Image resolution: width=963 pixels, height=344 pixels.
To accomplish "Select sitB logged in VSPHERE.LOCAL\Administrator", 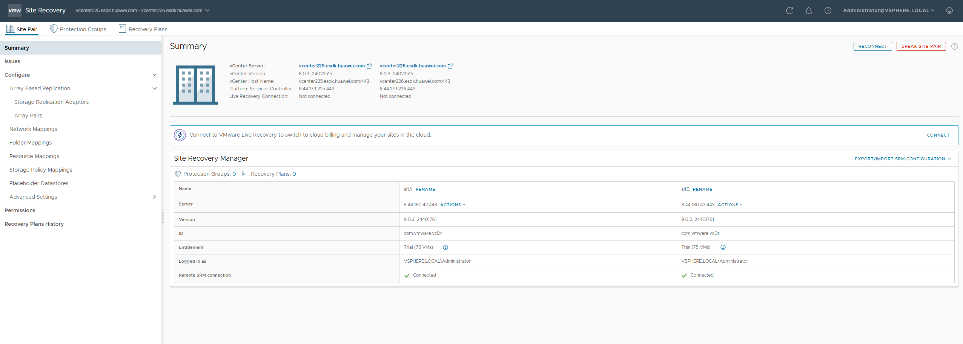I will tap(714, 261).
